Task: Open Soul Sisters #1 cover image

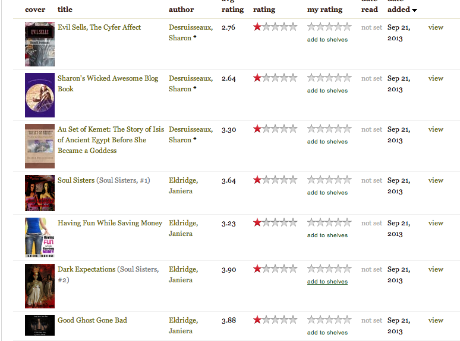Action: [40, 193]
